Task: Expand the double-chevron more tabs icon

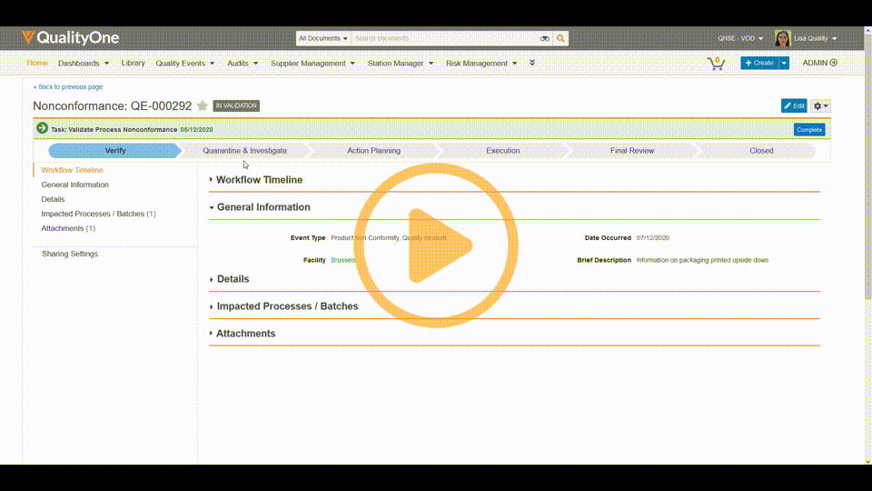Action: coord(532,63)
